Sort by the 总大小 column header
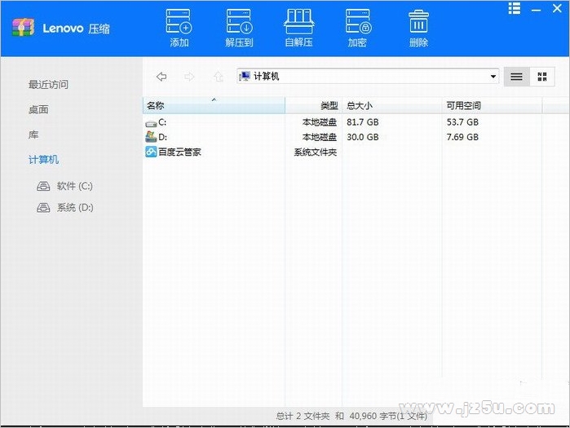Image resolution: width=570 pixels, height=428 pixels. 392,106
